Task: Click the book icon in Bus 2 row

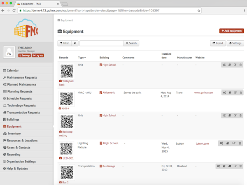Action: click(224, 166)
